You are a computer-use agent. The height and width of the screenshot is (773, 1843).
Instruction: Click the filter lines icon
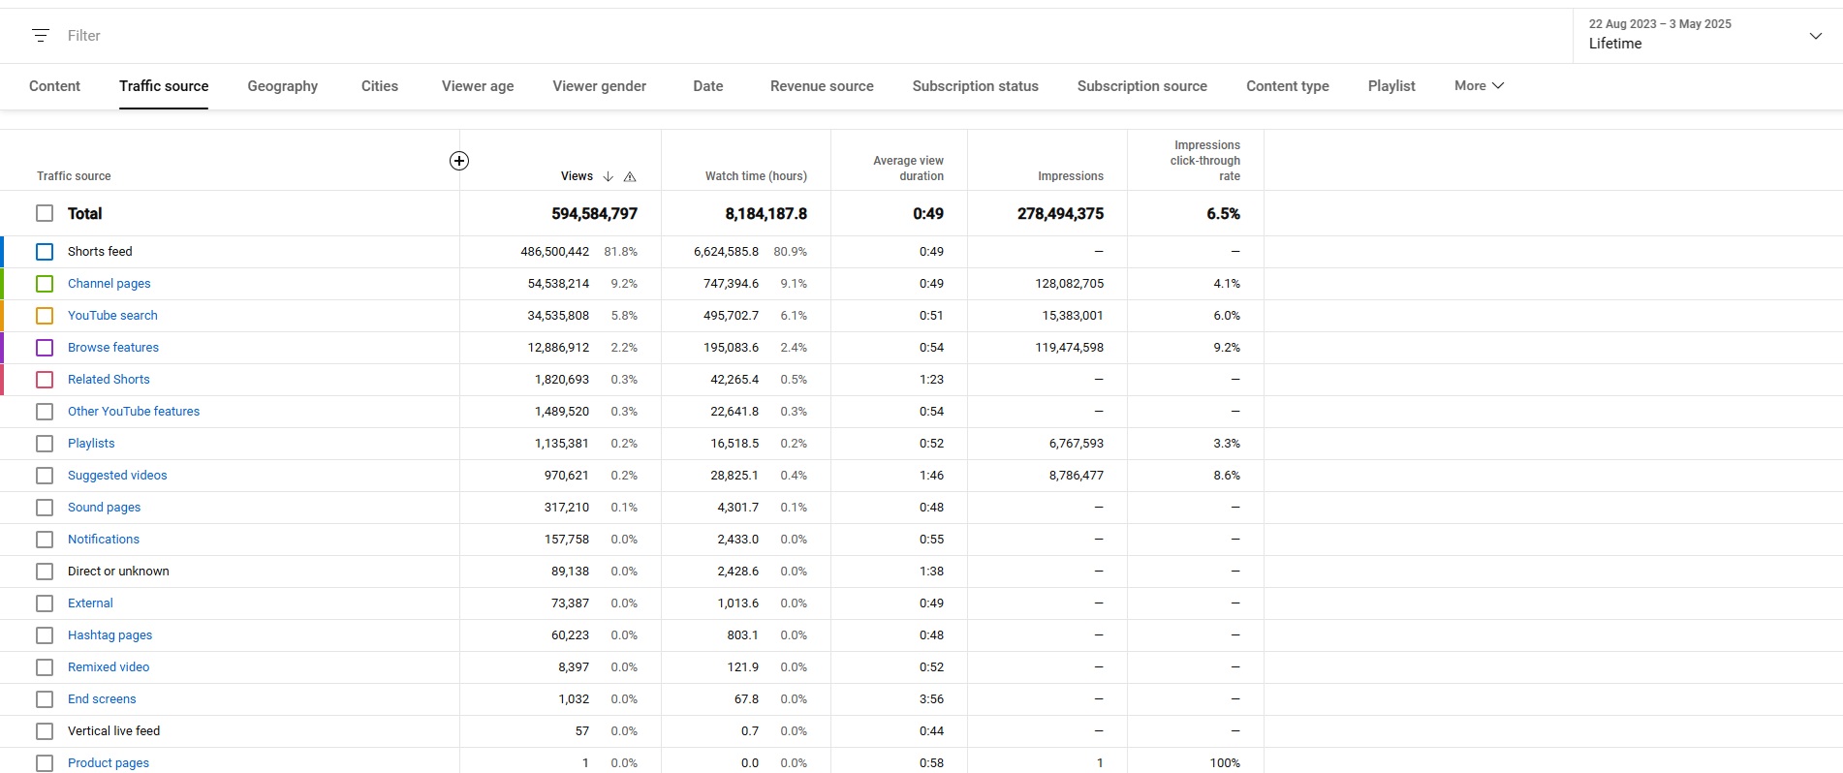coord(41,36)
